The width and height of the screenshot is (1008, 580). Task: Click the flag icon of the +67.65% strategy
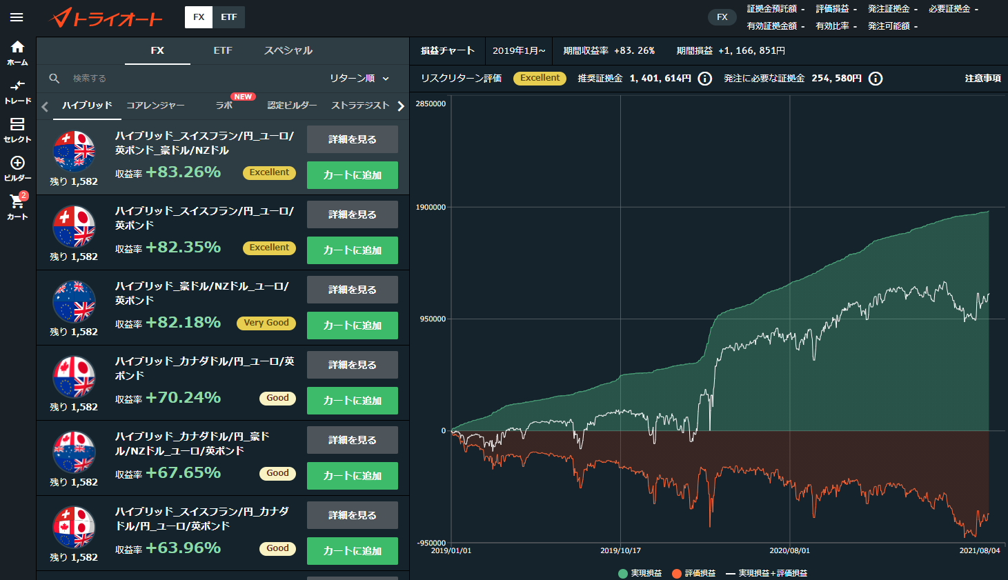(x=74, y=452)
